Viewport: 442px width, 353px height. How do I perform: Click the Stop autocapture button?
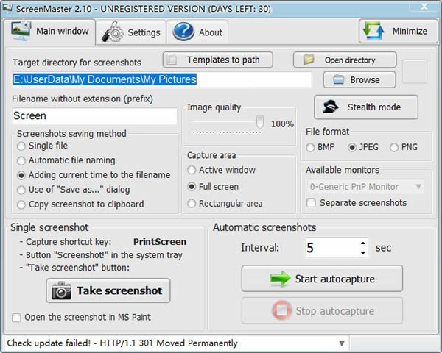tap(322, 310)
